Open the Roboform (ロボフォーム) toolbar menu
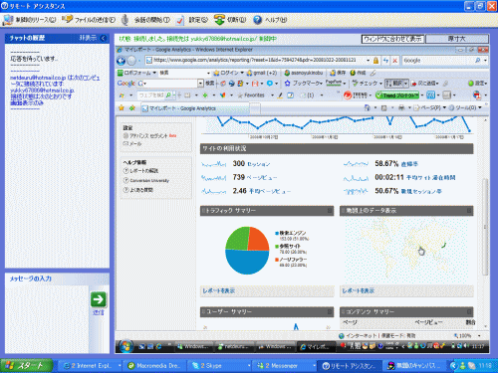Screen dimensions: 498x373 click(x=137, y=73)
